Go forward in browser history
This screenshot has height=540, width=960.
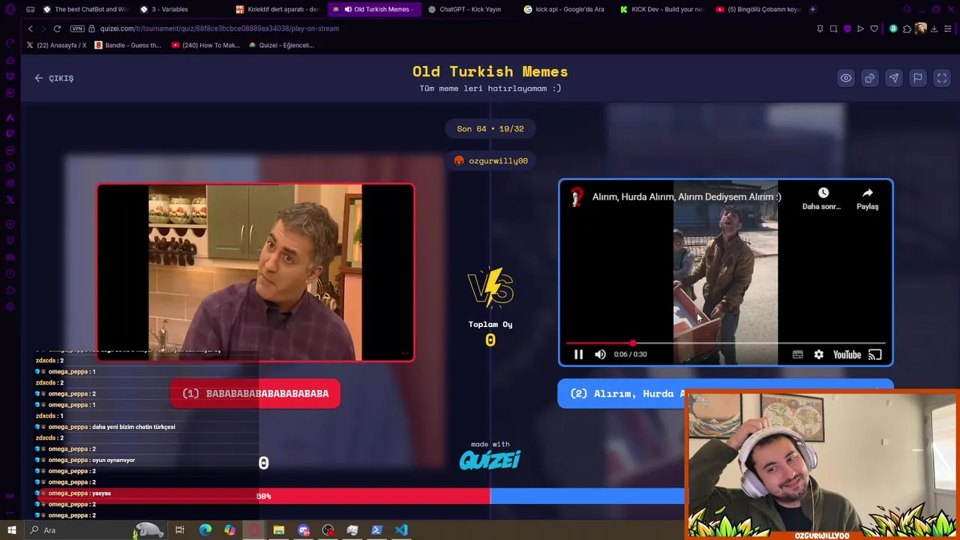point(43,28)
